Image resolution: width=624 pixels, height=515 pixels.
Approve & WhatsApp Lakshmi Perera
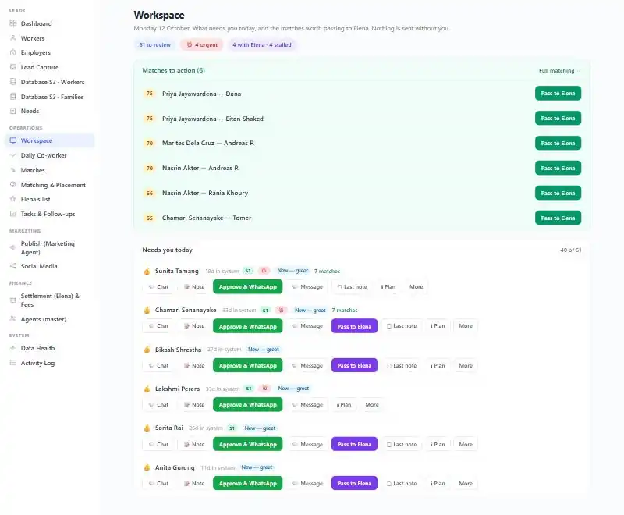[x=247, y=404]
